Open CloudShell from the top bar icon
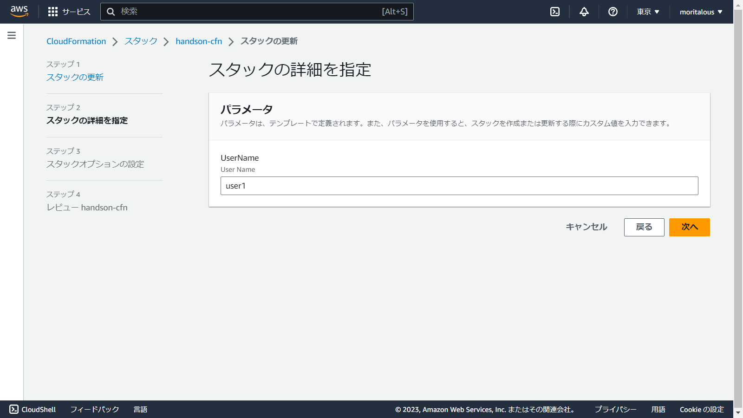This screenshot has width=743, height=418. tap(555, 12)
